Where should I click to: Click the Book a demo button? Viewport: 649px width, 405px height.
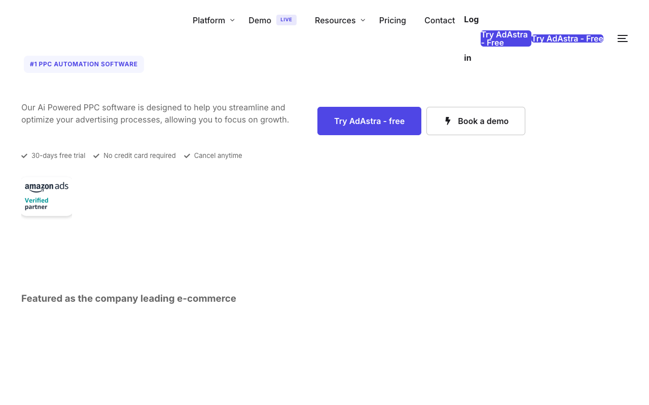[476, 121]
